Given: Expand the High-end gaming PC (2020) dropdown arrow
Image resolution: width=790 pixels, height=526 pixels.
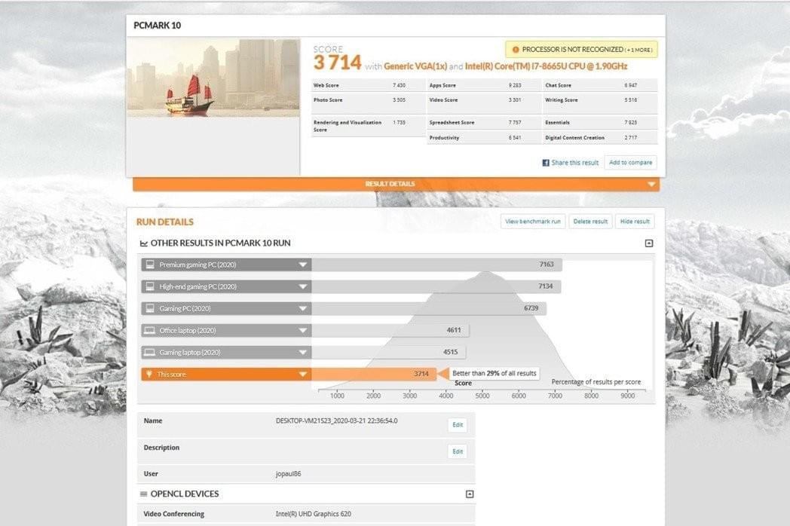Looking at the screenshot, I should pos(303,286).
